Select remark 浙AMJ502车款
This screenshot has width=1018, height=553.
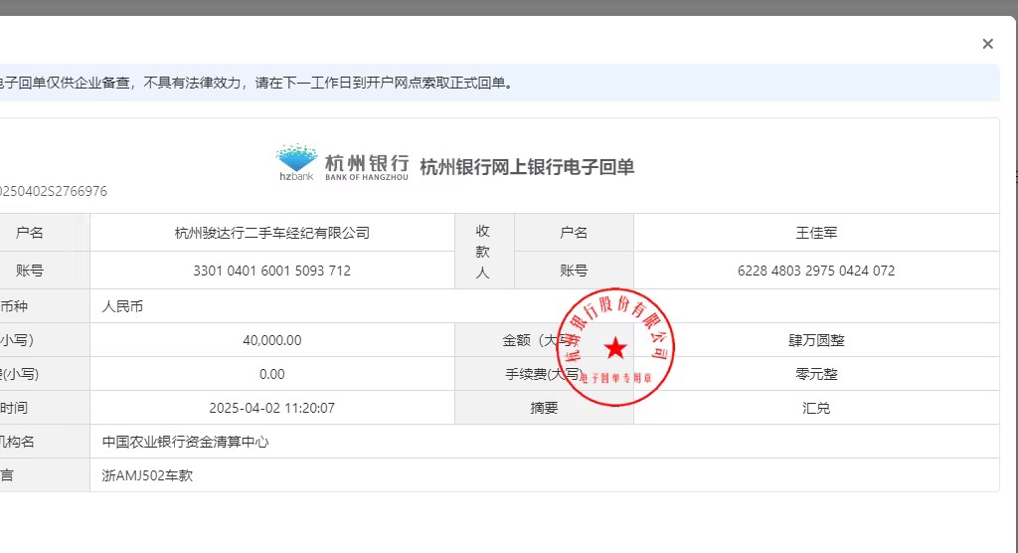(x=147, y=475)
